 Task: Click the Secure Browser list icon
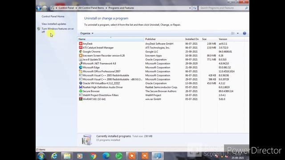point(81,91)
